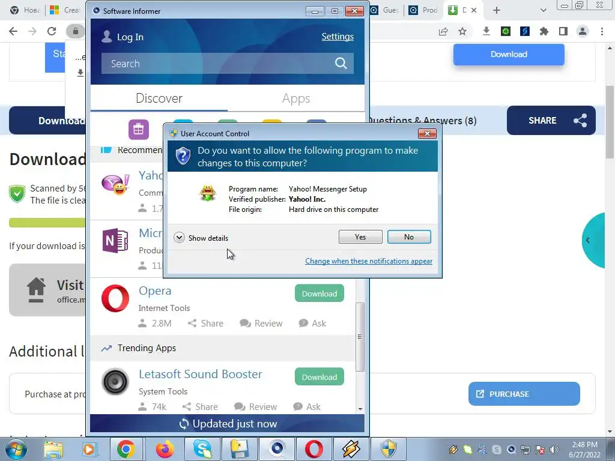615x461 pixels.
Task: Click the Opera app icon in list
Action: point(115,298)
